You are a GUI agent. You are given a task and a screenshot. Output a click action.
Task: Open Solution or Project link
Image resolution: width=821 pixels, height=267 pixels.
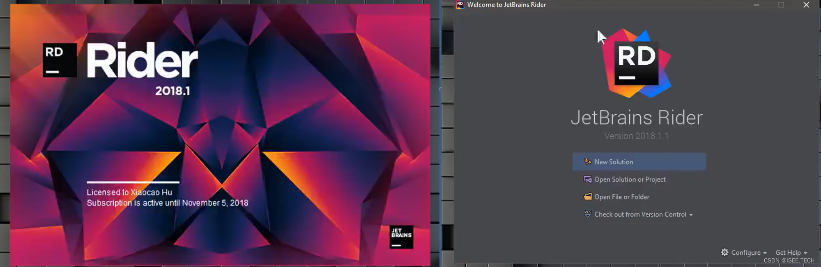[x=630, y=179]
